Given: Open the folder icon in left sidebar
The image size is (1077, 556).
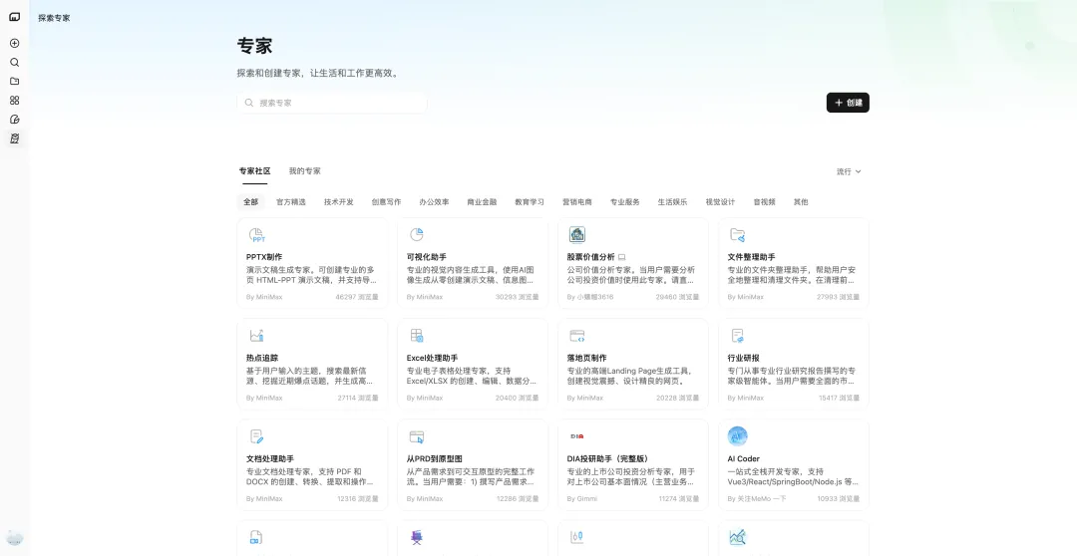Looking at the screenshot, I should [14, 81].
